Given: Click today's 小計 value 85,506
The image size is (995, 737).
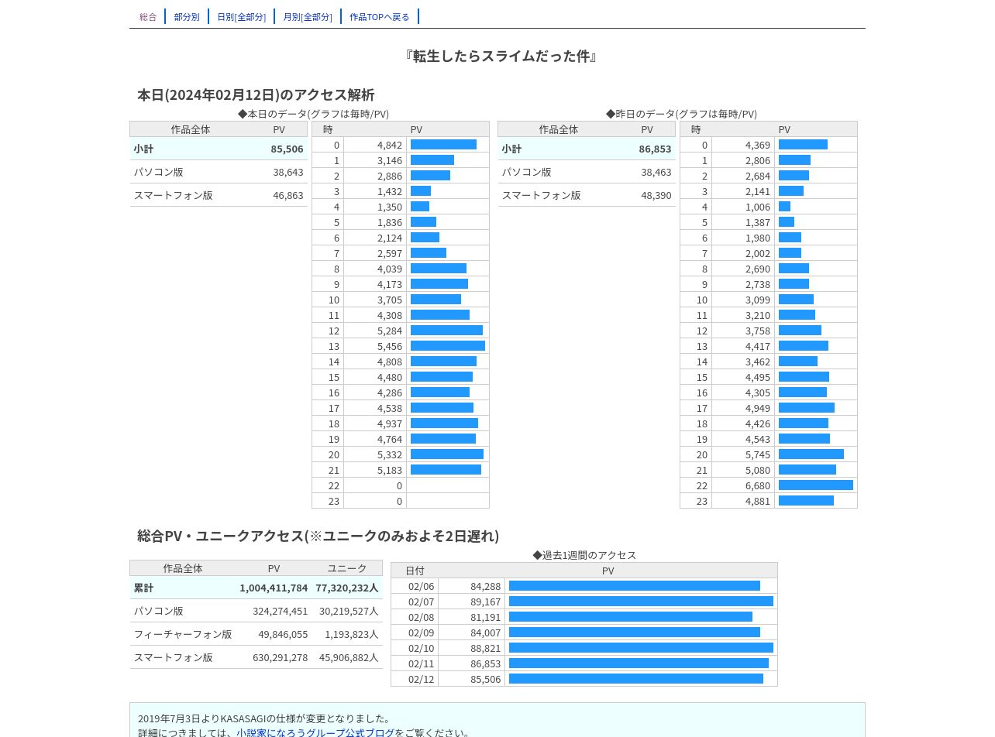Looking at the screenshot, I should click(x=287, y=149).
